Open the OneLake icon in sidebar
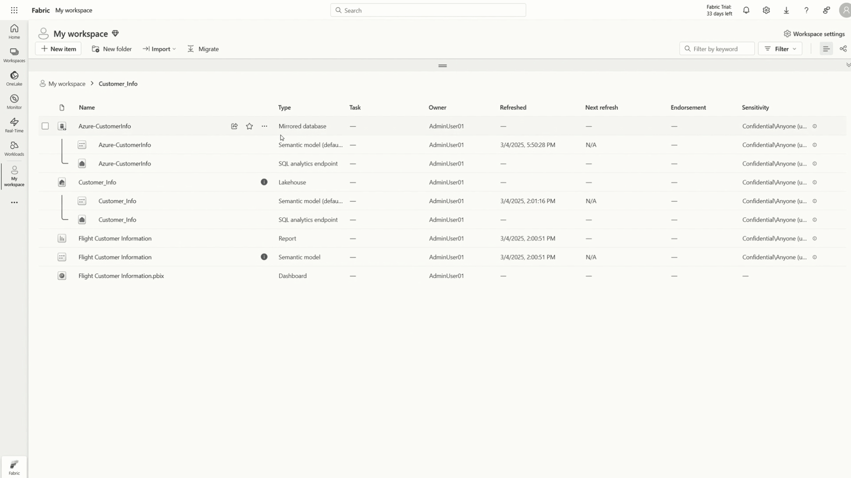 (14, 78)
